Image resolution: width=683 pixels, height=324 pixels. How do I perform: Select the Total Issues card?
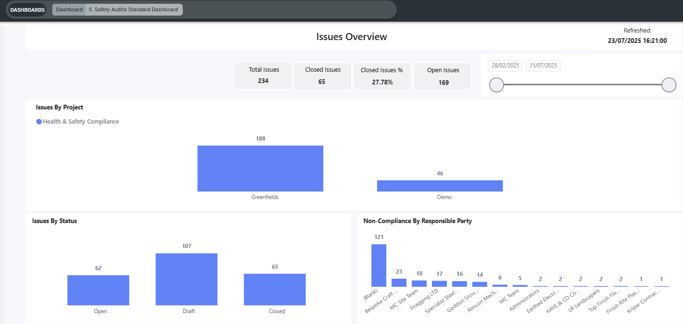[x=264, y=76]
